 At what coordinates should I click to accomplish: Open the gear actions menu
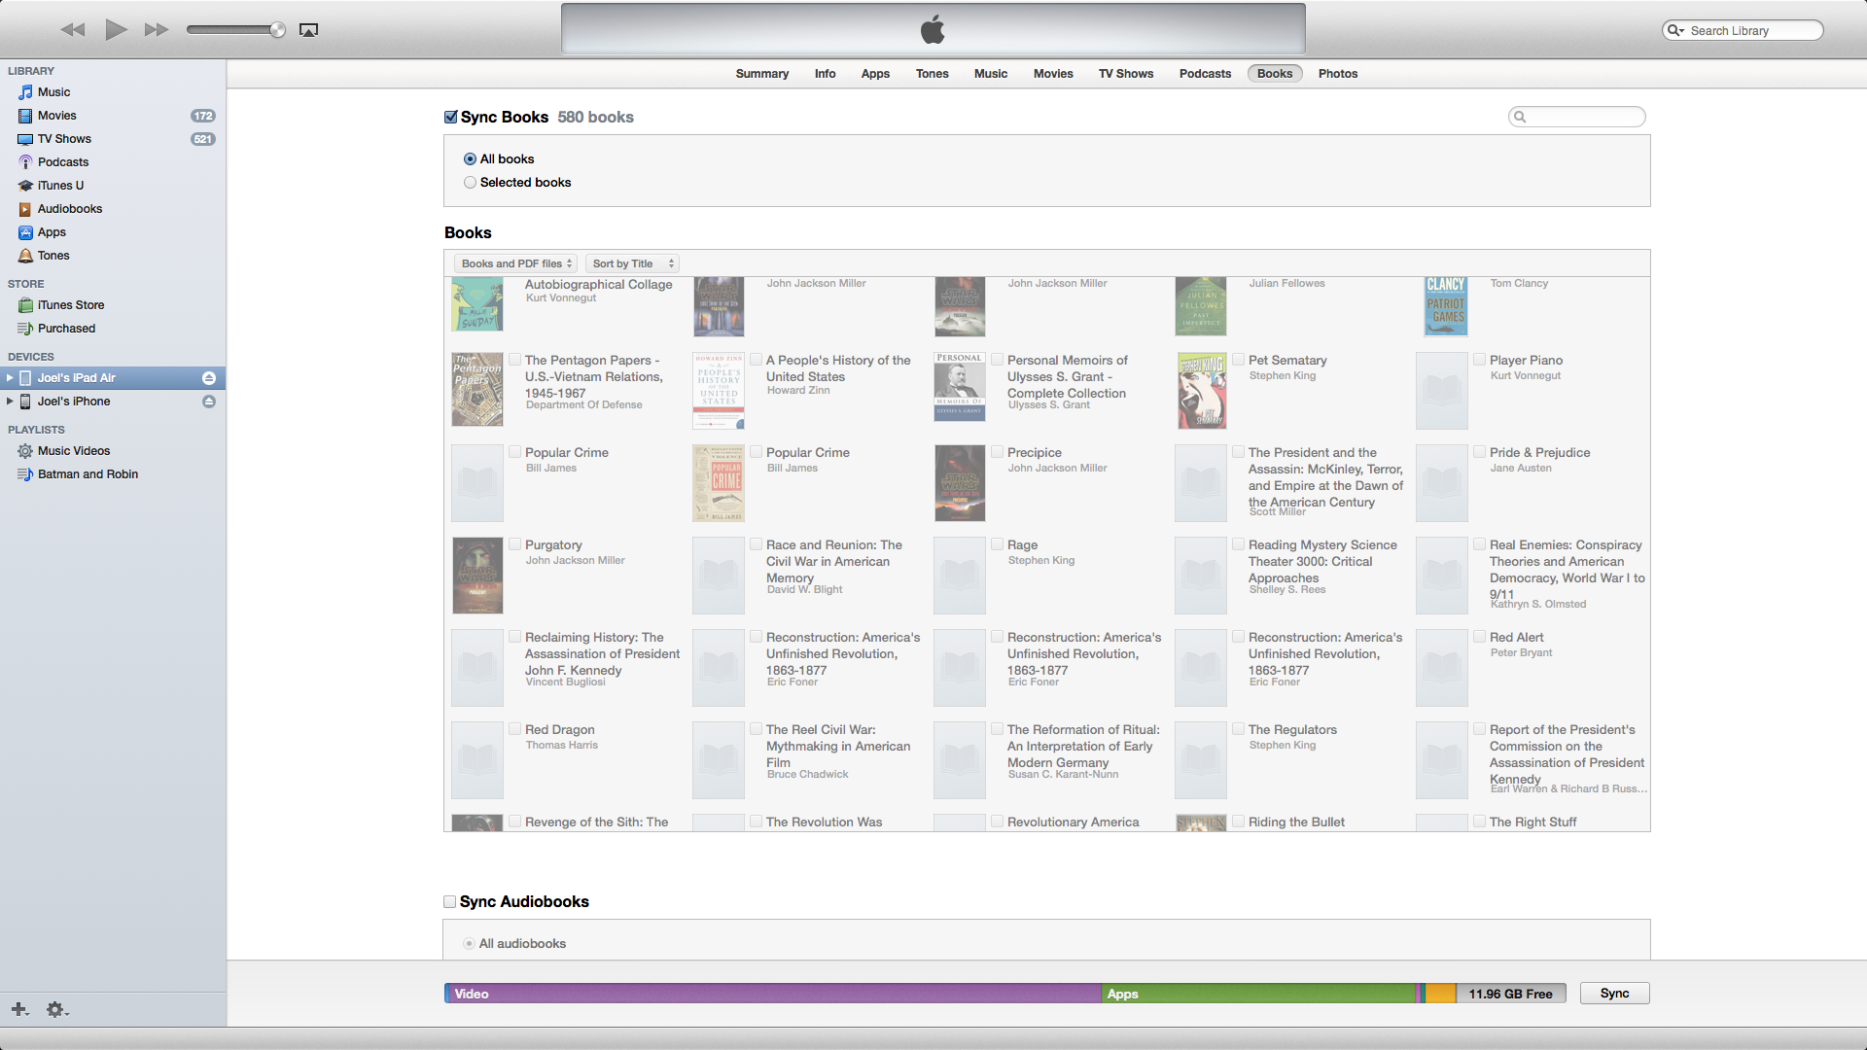tap(57, 1009)
